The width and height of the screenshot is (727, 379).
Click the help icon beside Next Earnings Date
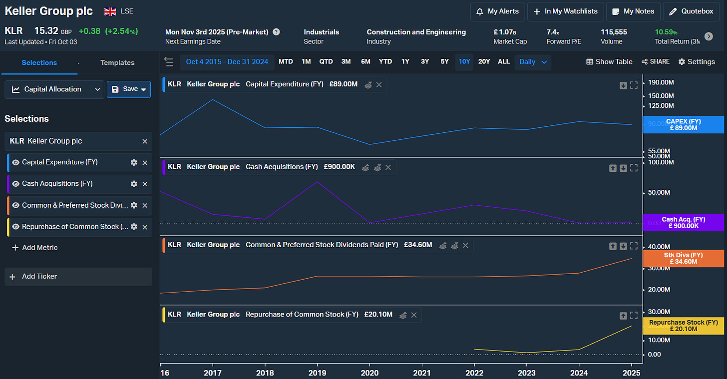coord(276,32)
